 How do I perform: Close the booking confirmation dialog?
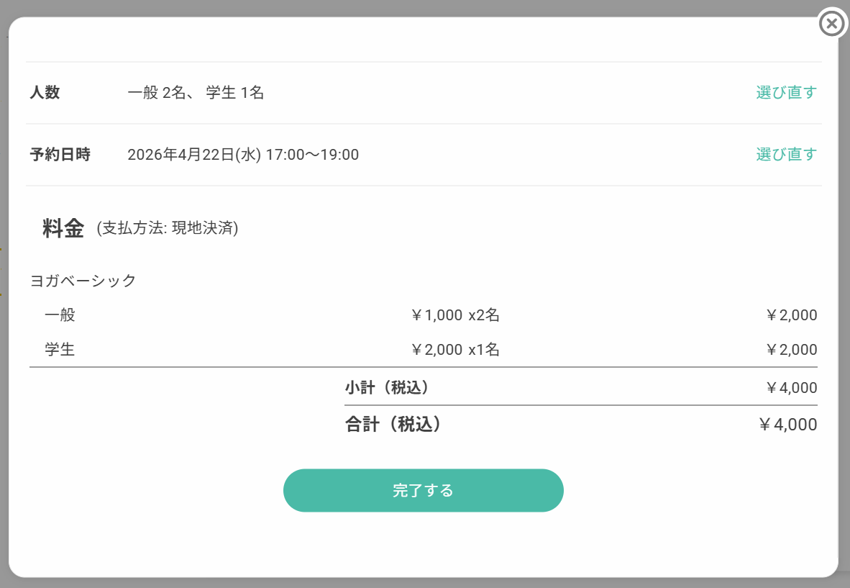[831, 24]
